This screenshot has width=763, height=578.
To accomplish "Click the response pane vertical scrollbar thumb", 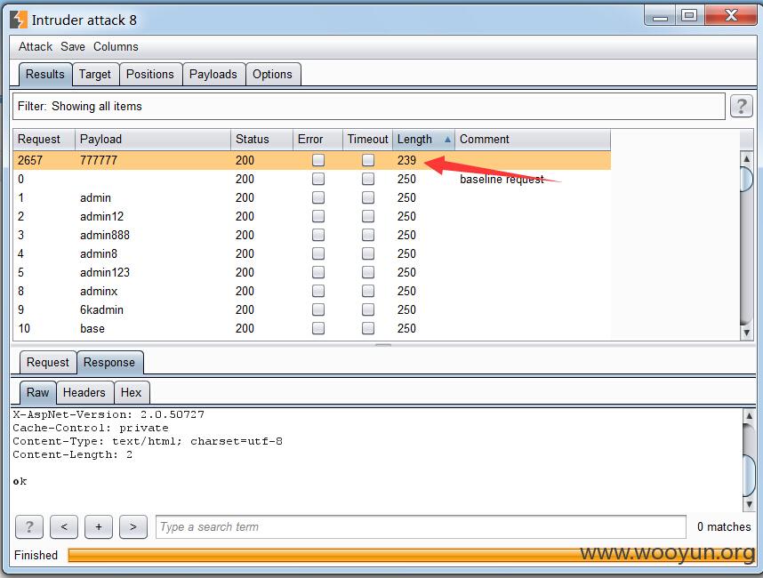I will (x=749, y=474).
